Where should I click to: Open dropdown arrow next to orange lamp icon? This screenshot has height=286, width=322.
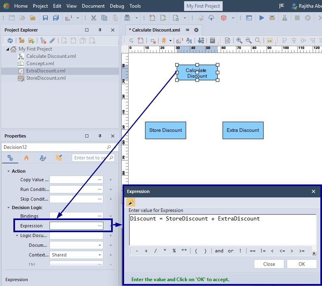tap(170, 40)
